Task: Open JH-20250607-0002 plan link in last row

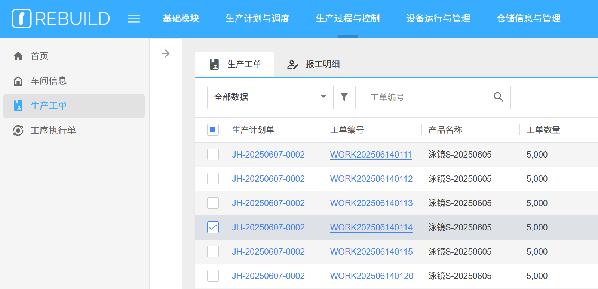Action: pos(268,276)
